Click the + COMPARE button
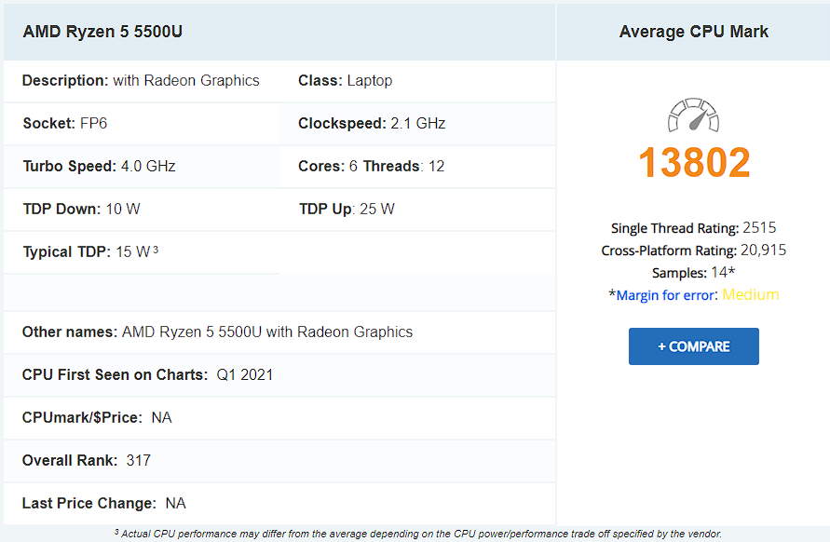The height and width of the screenshot is (542, 830). click(x=693, y=346)
